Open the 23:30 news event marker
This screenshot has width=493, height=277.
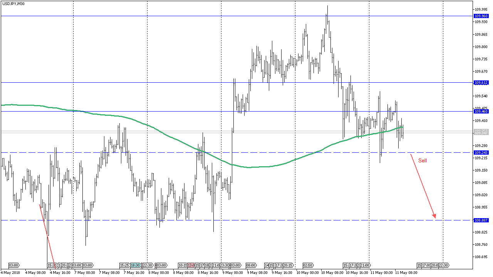(225, 265)
